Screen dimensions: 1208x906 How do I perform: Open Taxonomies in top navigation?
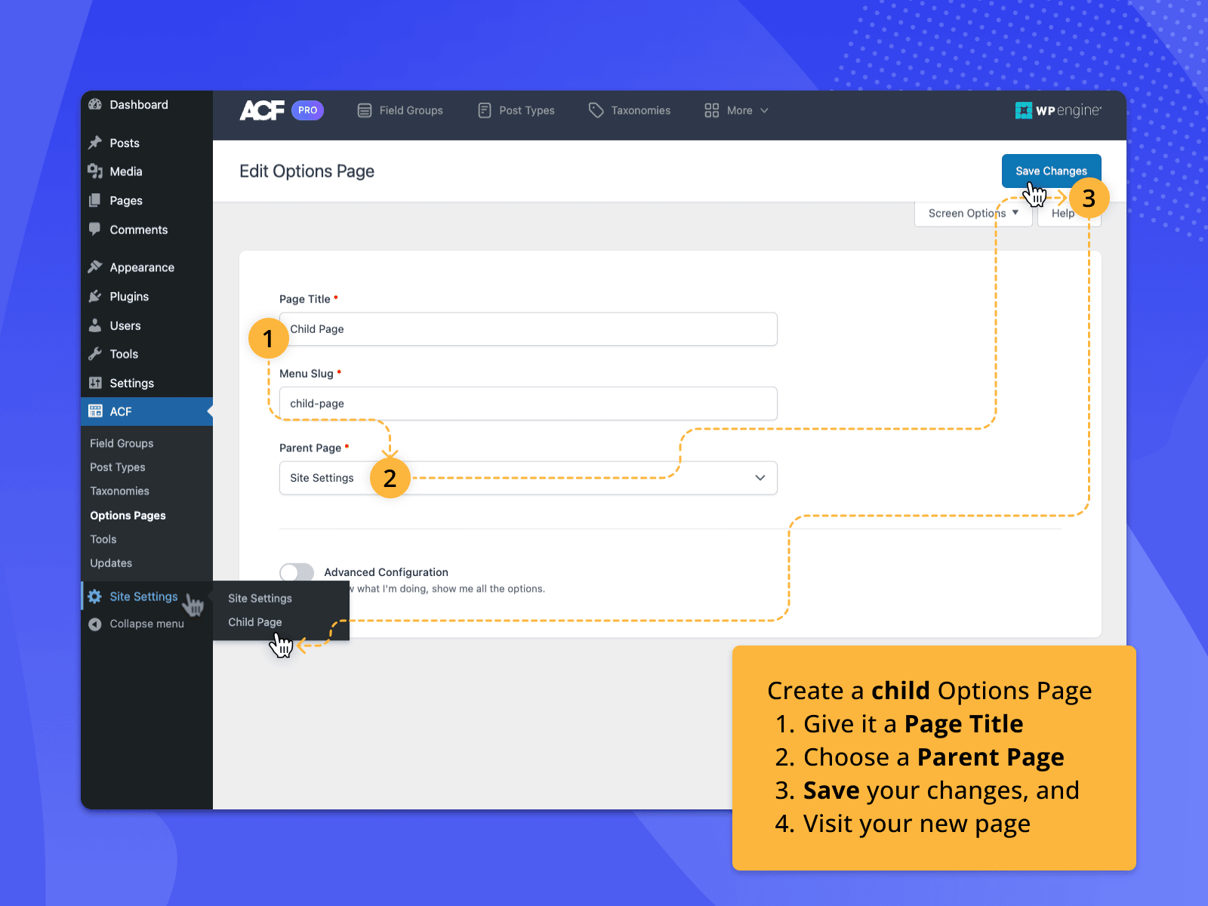click(x=630, y=110)
